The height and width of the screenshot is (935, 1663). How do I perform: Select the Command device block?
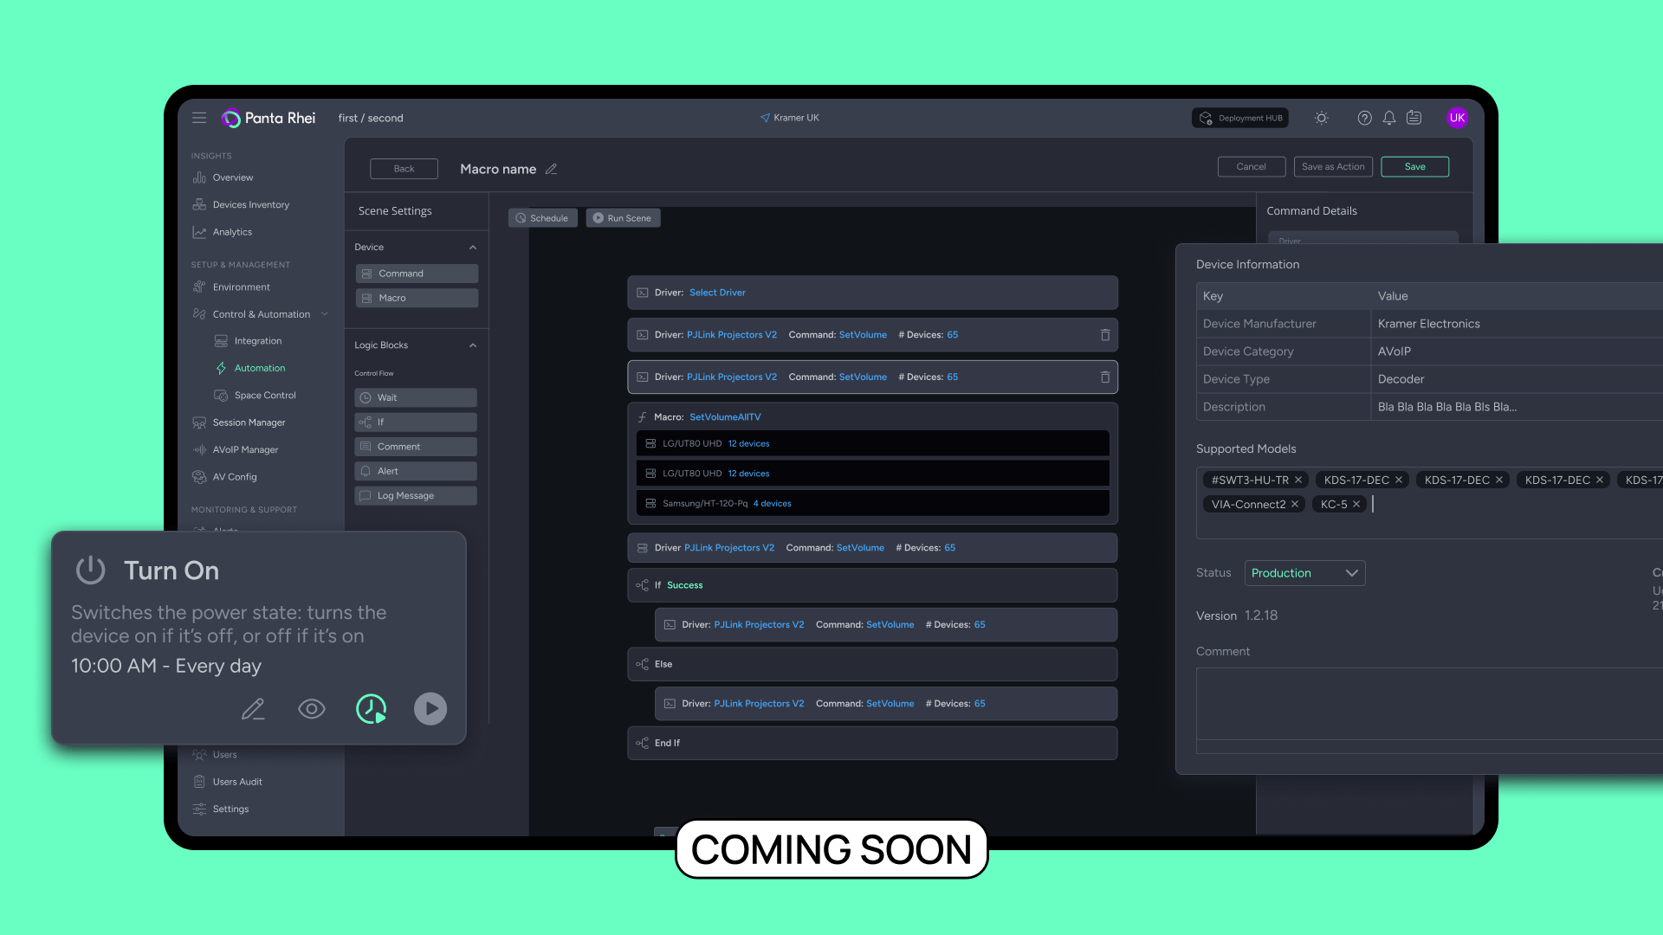pyautogui.click(x=417, y=274)
